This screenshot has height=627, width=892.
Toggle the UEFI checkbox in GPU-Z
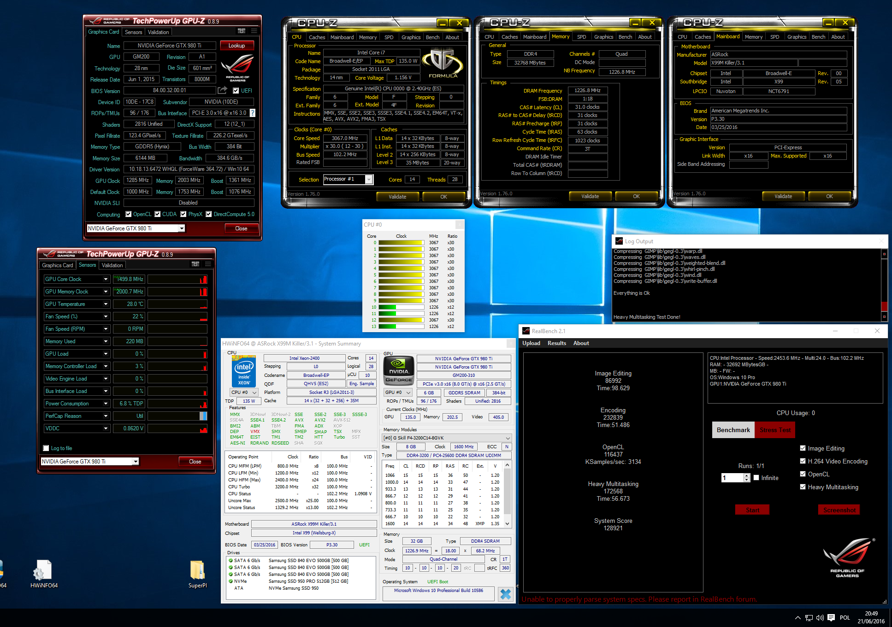point(236,90)
